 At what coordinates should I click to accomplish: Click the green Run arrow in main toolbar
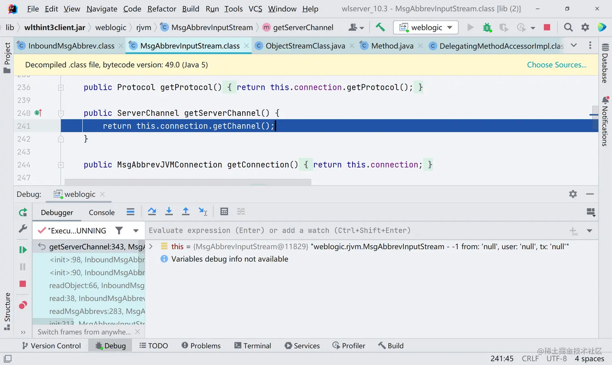click(470, 27)
